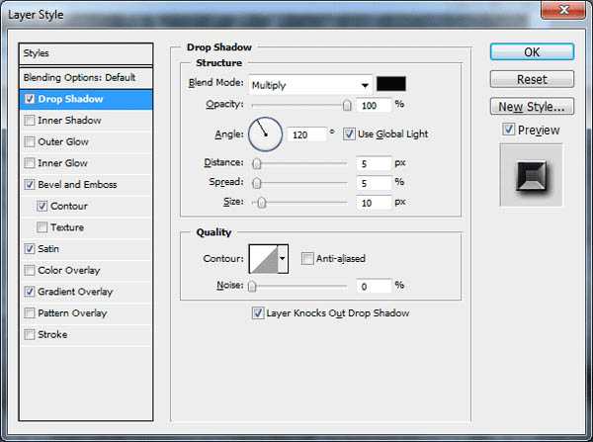Select Blending Options: Default

(x=79, y=77)
